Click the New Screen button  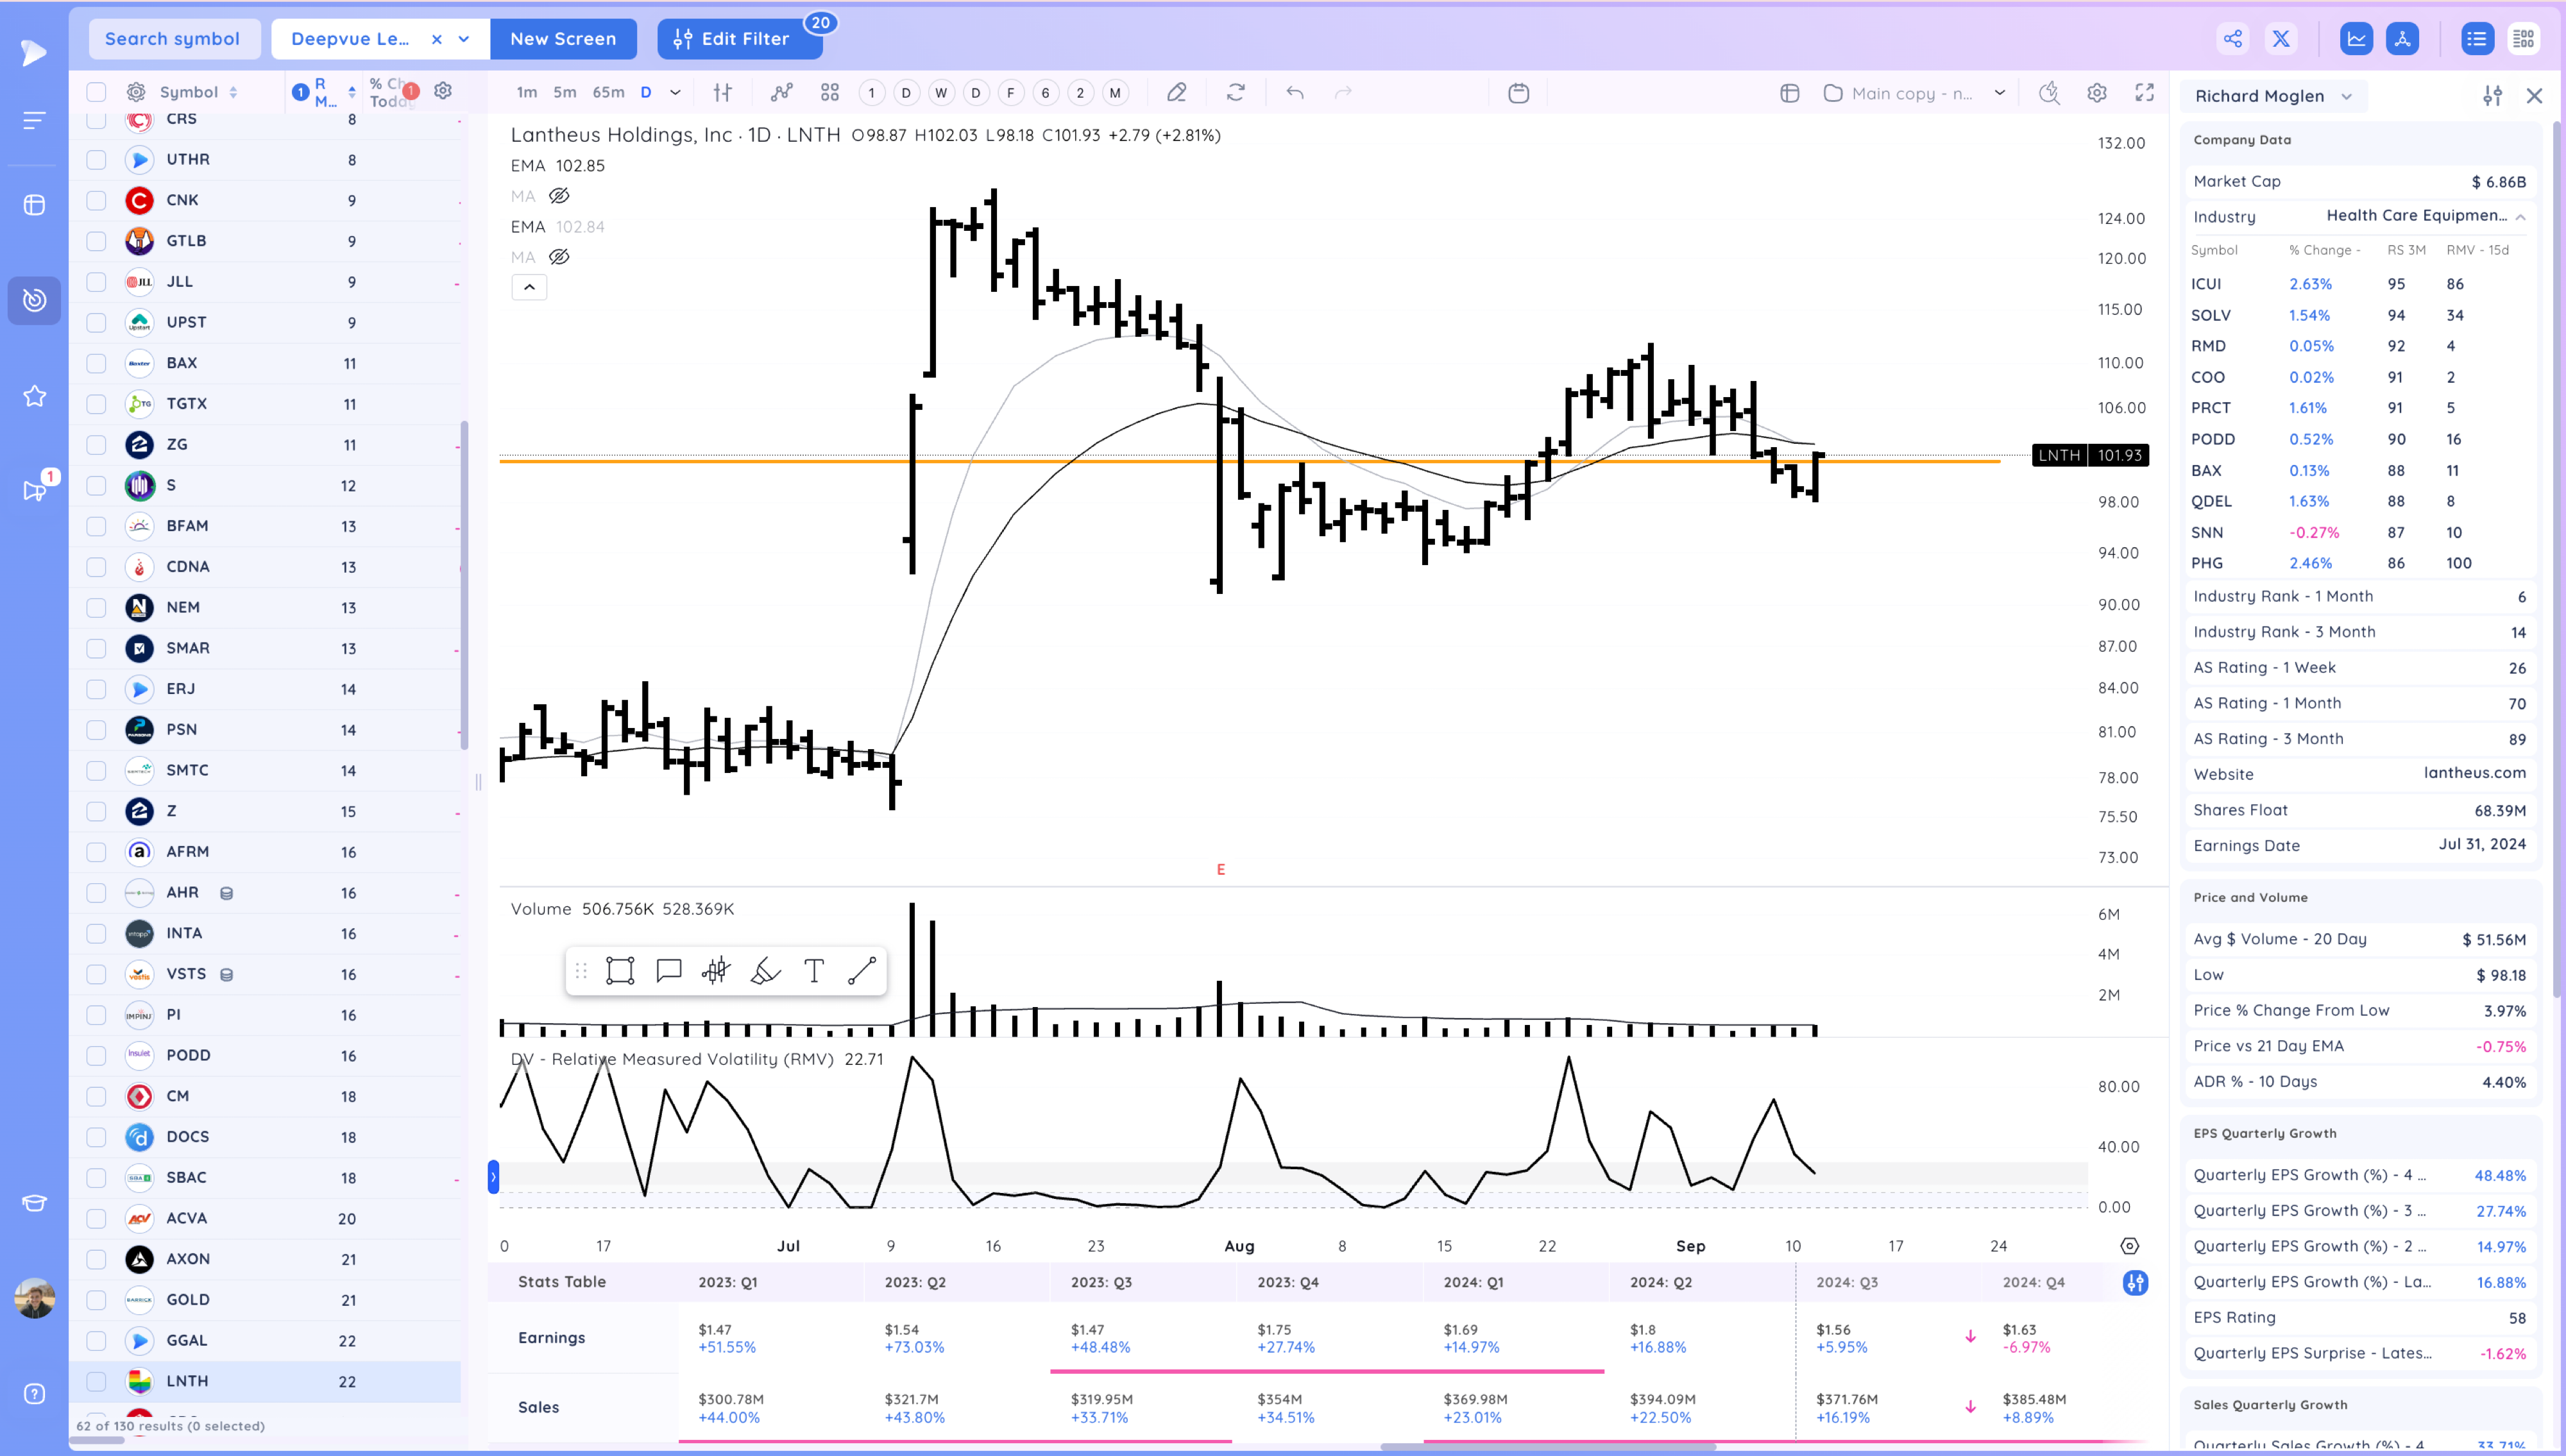(x=563, y=39)
